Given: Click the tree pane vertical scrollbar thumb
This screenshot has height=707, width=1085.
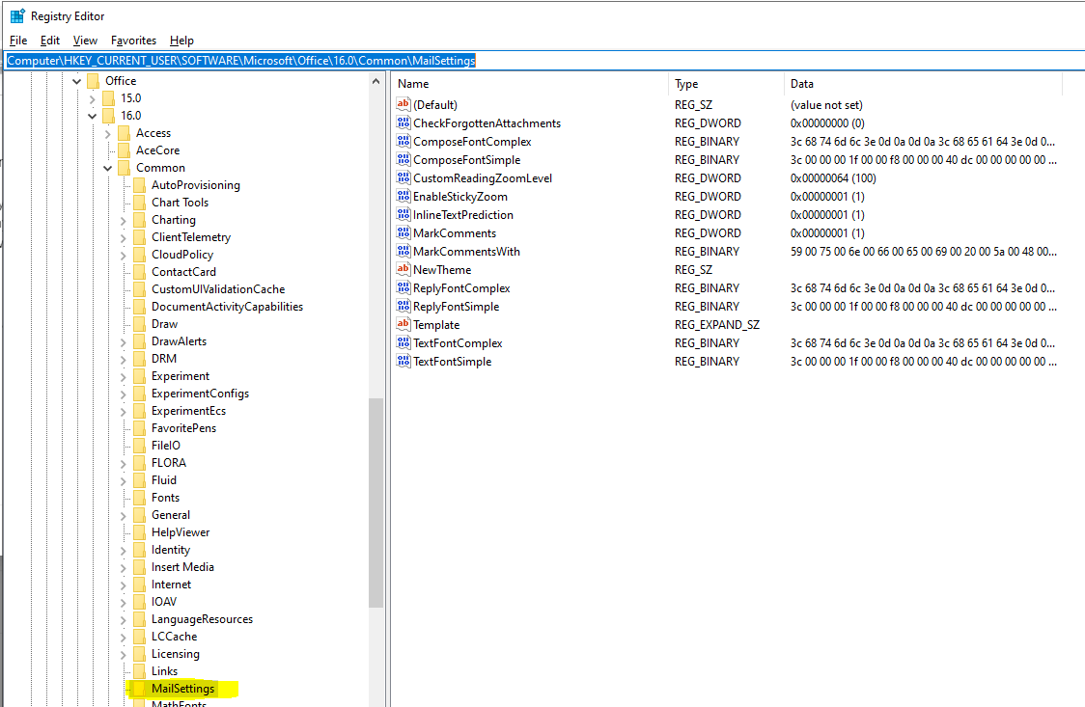Looking at the screenshot, I should tap(376, 503).
